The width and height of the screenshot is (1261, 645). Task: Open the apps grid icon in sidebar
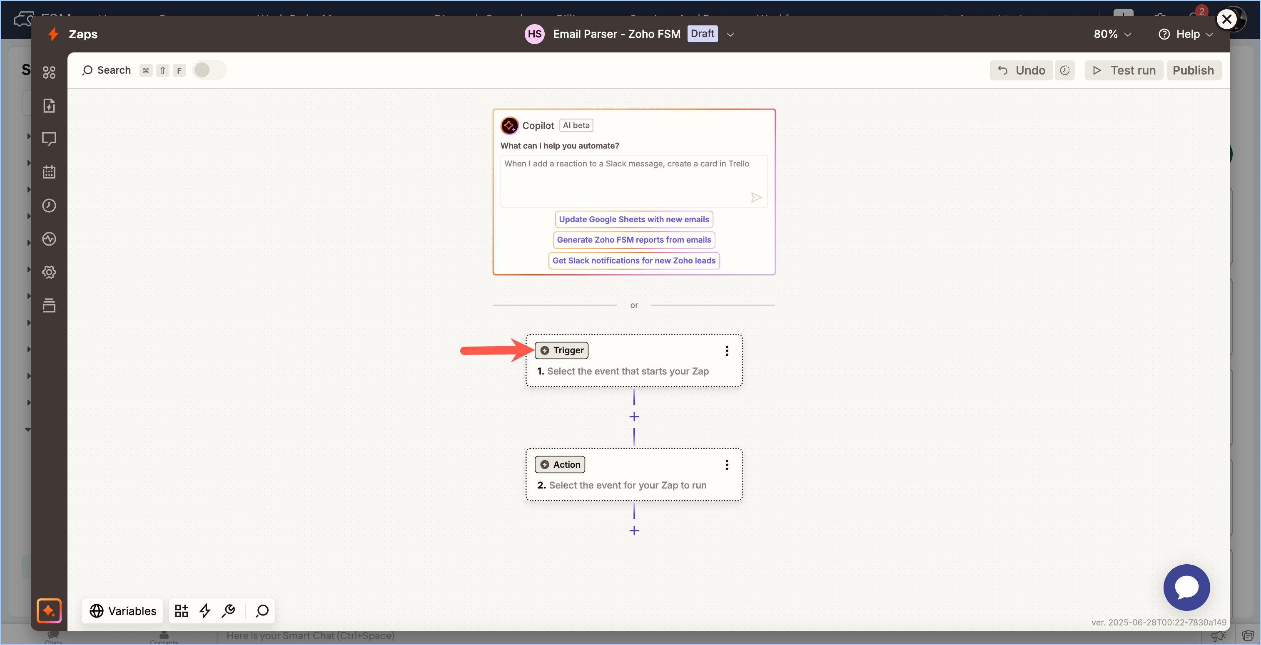49,72
